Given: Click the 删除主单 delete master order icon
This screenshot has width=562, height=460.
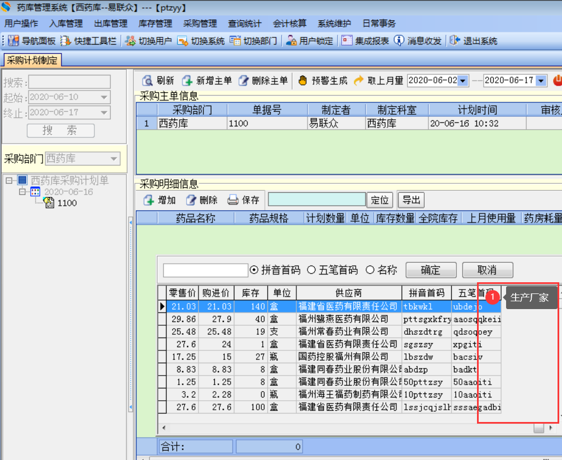Looking at the screenshot, I should [x=243, y=80].
